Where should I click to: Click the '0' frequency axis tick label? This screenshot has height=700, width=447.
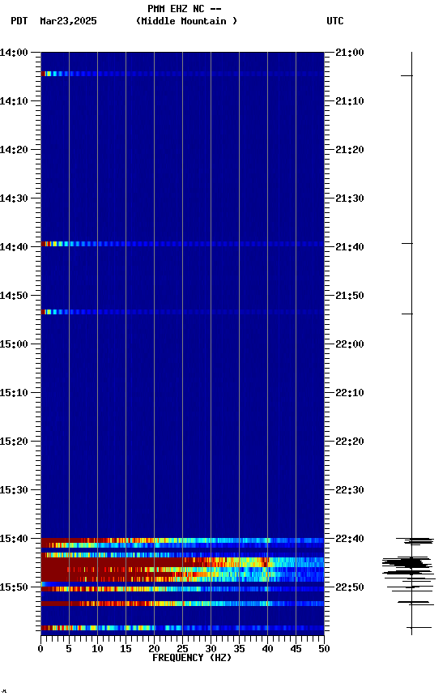coord(40,649)
